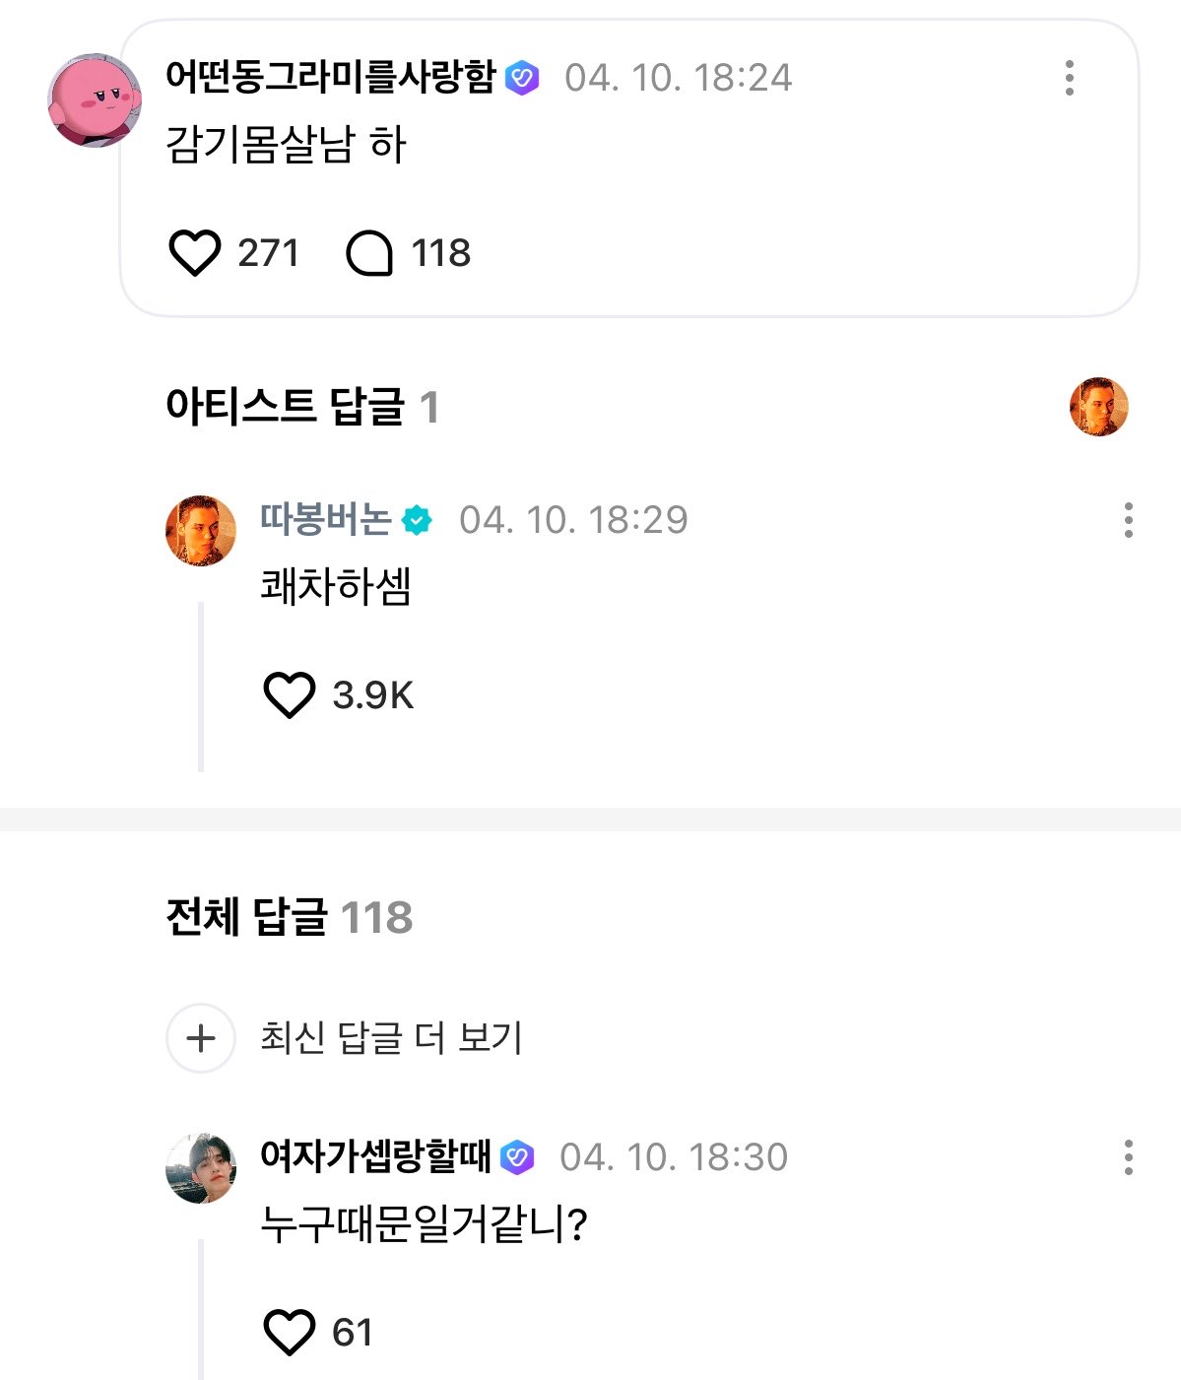Click 최신 답글 더 보기 text

tap(391, 1038)
